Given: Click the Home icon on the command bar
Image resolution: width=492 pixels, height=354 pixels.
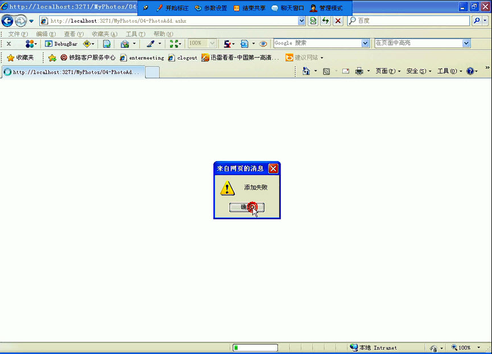Looking at the screenshot, I should tap(307, 71).
